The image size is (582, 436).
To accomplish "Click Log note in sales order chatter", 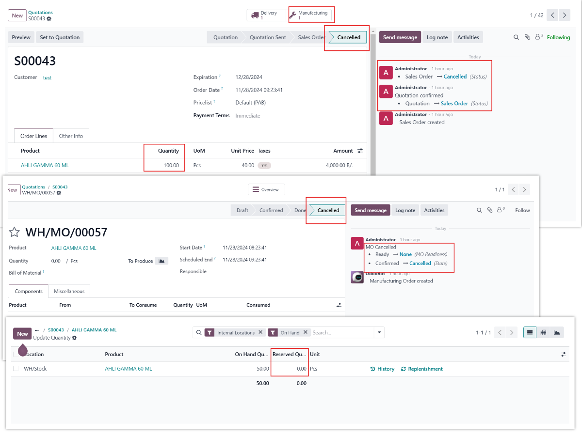I will click(437, 37).
